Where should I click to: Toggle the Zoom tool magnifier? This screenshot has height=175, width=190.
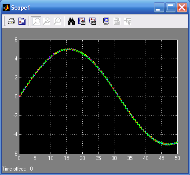pos(36,21)
